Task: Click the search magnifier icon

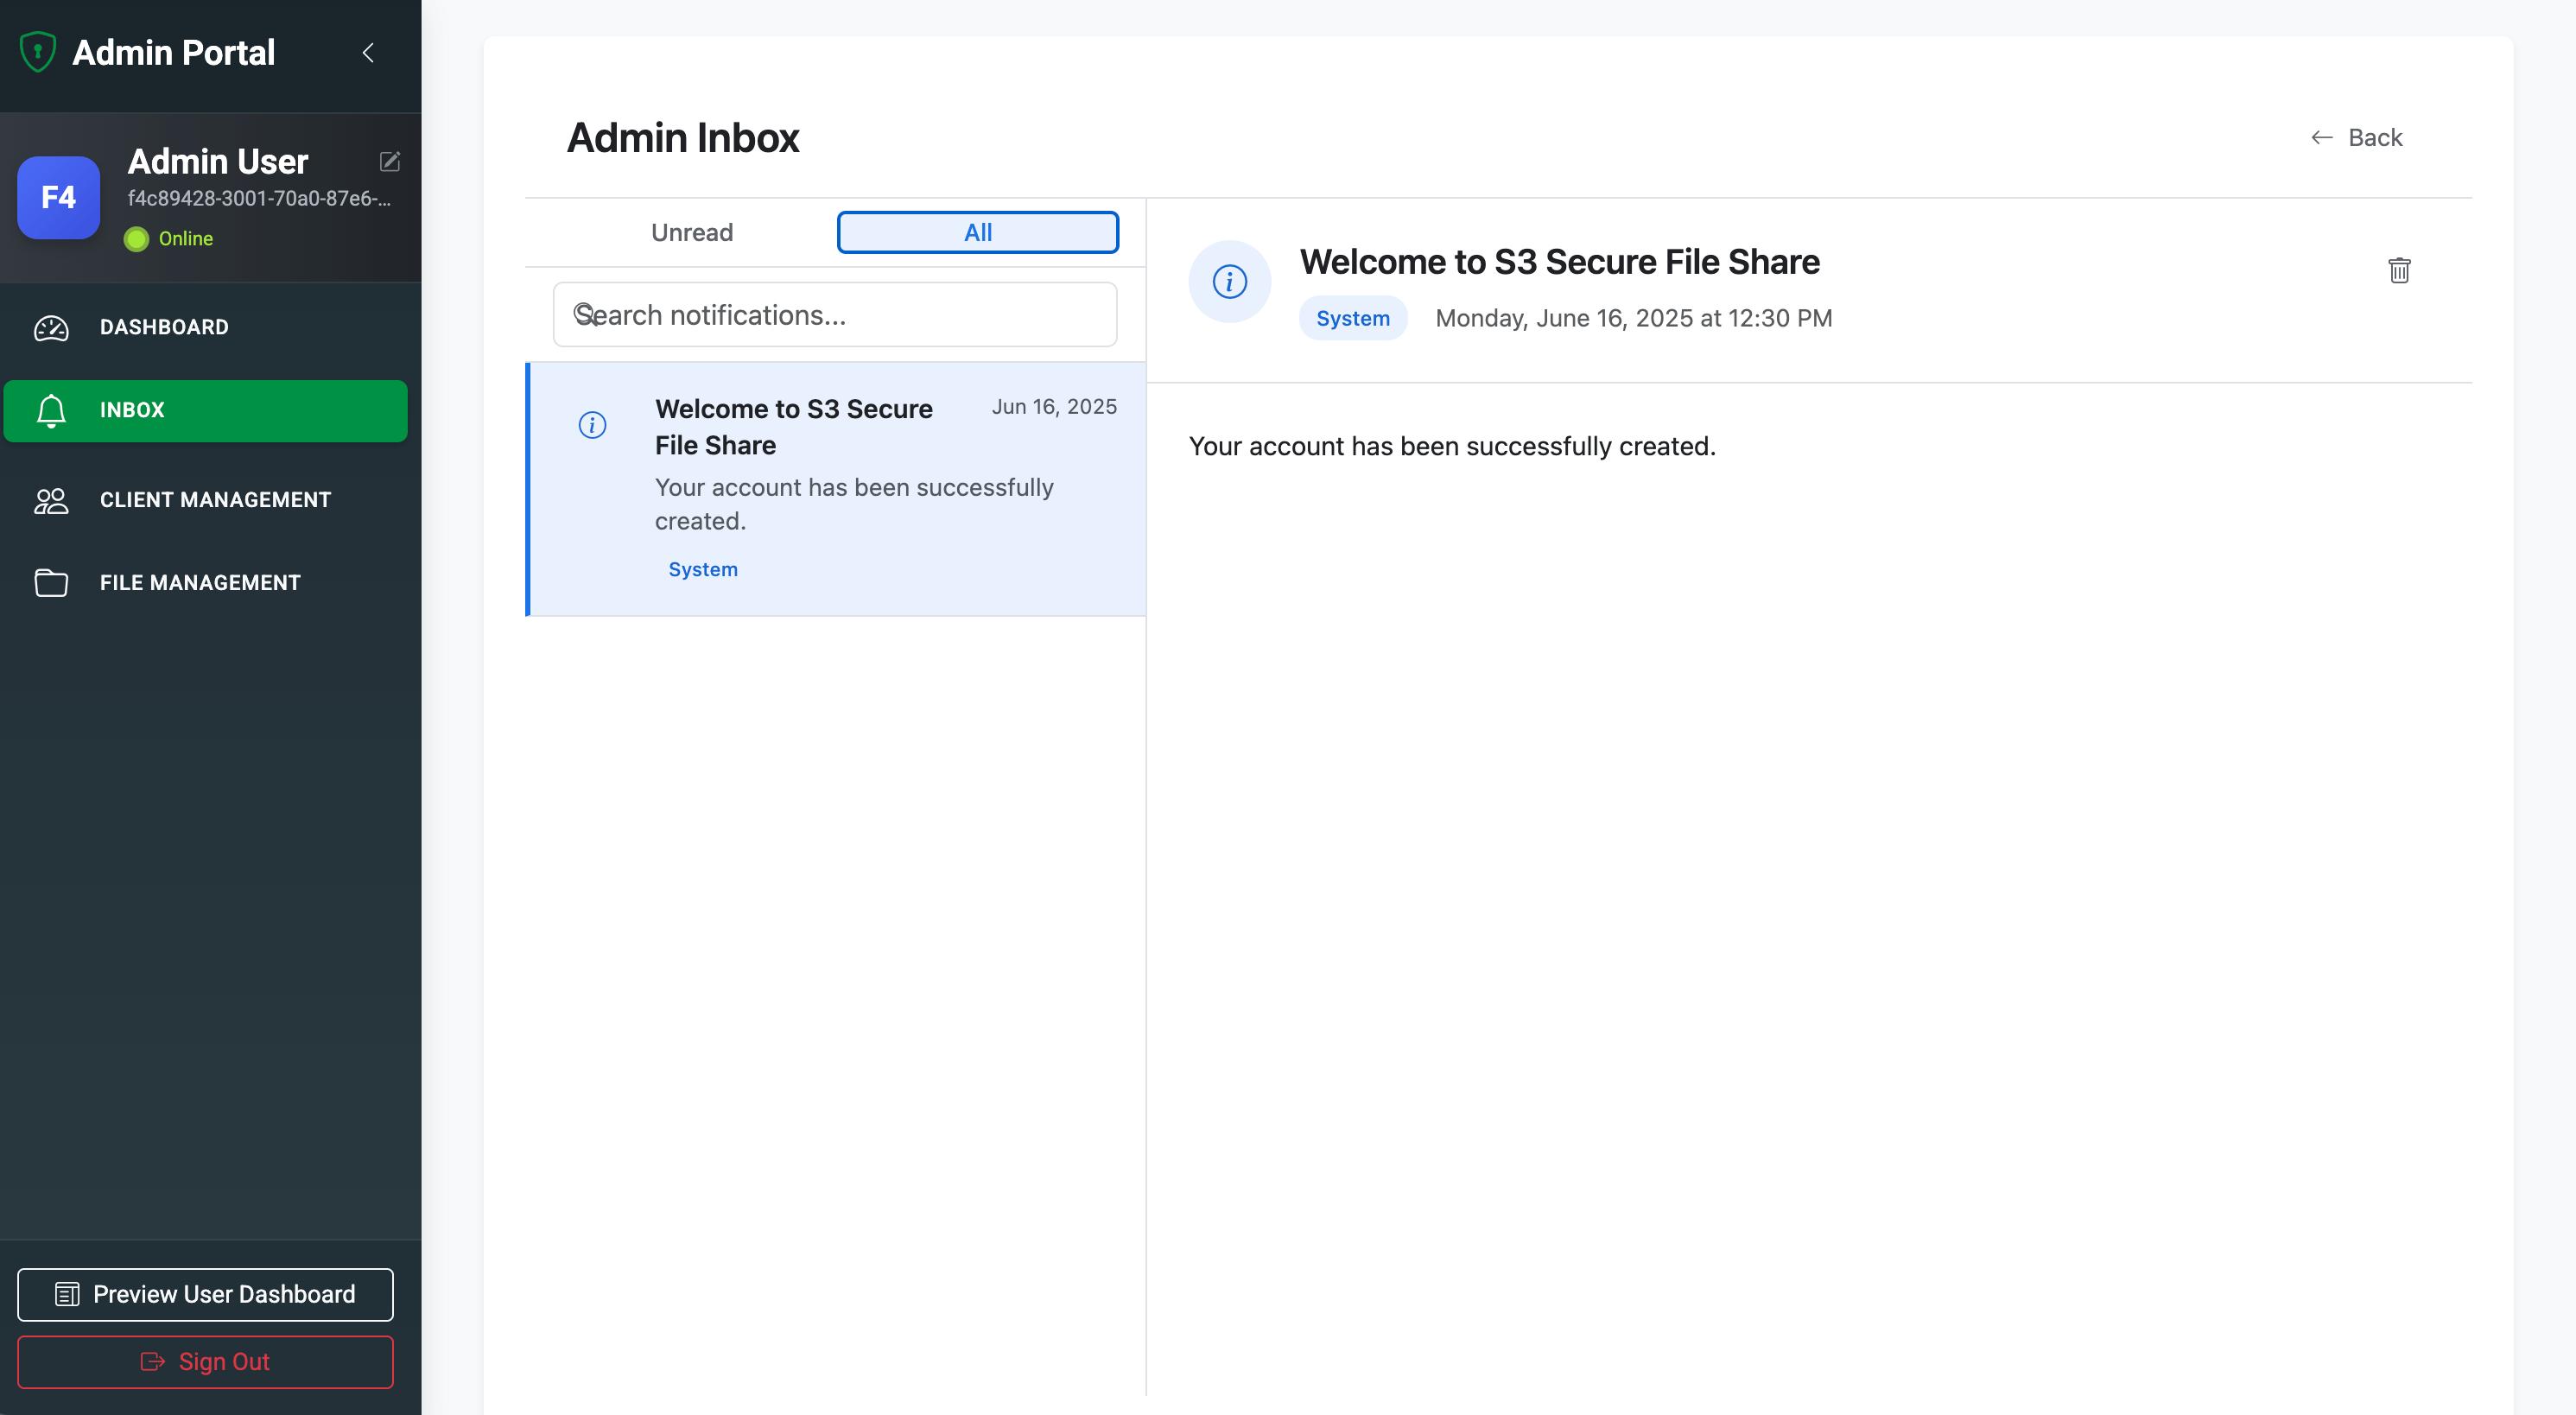Action: pyautogui.click(x=585, y=315)
